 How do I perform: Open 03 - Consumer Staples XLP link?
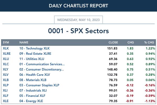point(39,85)
